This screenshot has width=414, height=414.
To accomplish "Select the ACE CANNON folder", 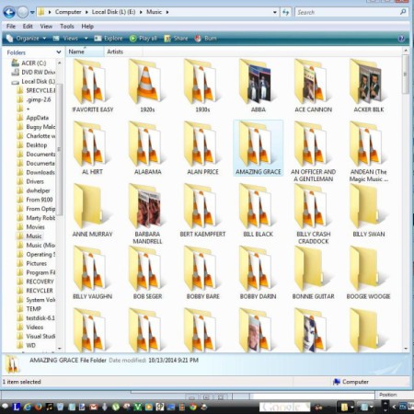I will (314, 86).
